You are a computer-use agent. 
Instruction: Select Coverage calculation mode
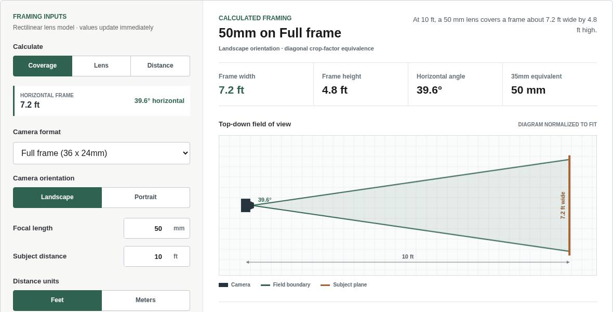coord(43,66)
